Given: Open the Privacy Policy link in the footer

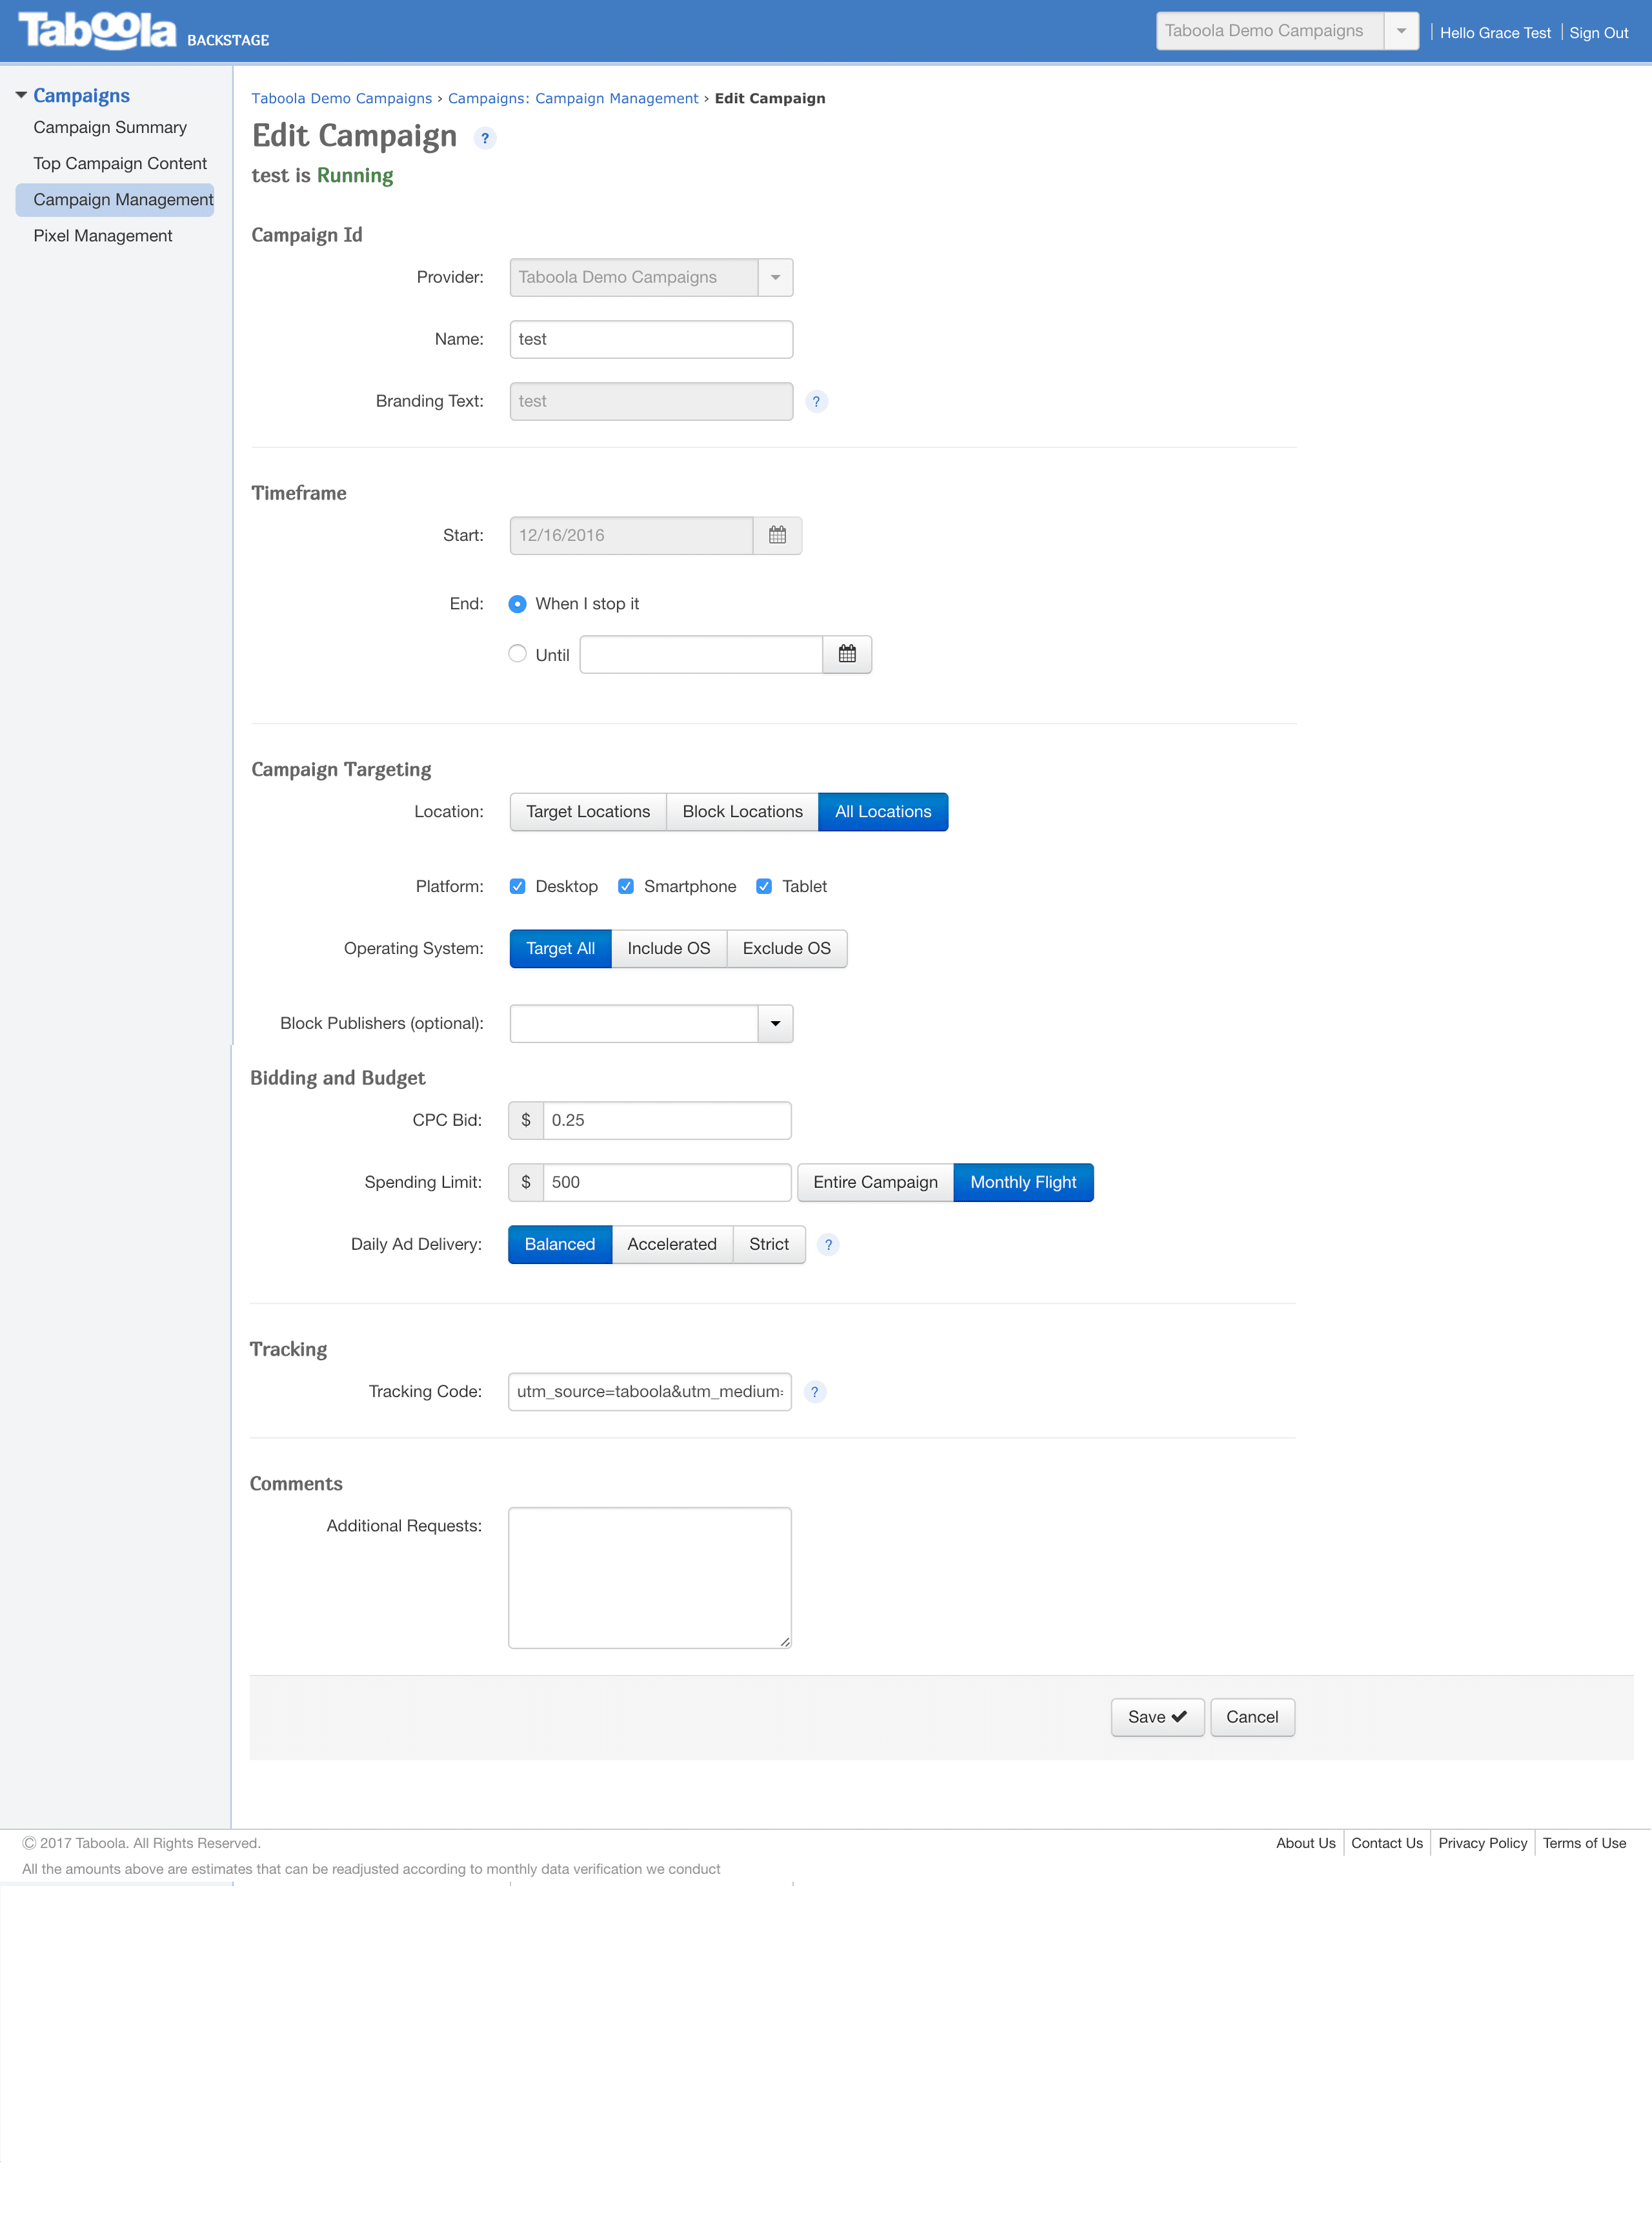Looking at the screenshot, I should point(1482,1843).
